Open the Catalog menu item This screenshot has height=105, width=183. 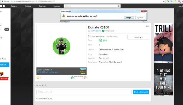coord(28,6)
